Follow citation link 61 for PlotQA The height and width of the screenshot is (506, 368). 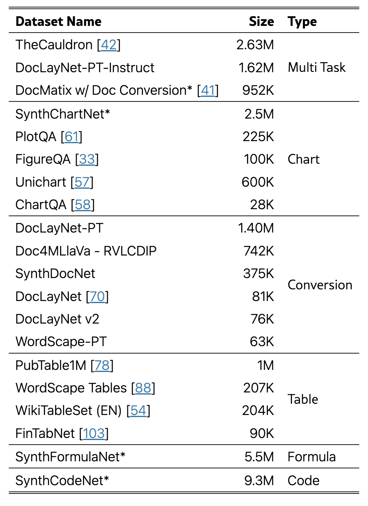pos(71,137)
